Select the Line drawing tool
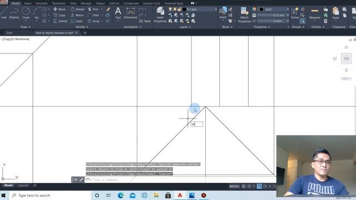This screenshot has height=200, width=356. click(4, 13)
